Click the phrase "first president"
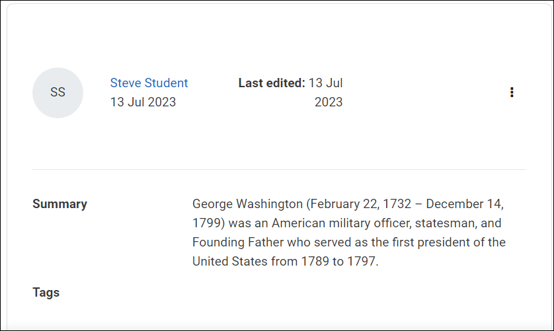The height and width of the screenshot is (331, 554). click(425, 242)
